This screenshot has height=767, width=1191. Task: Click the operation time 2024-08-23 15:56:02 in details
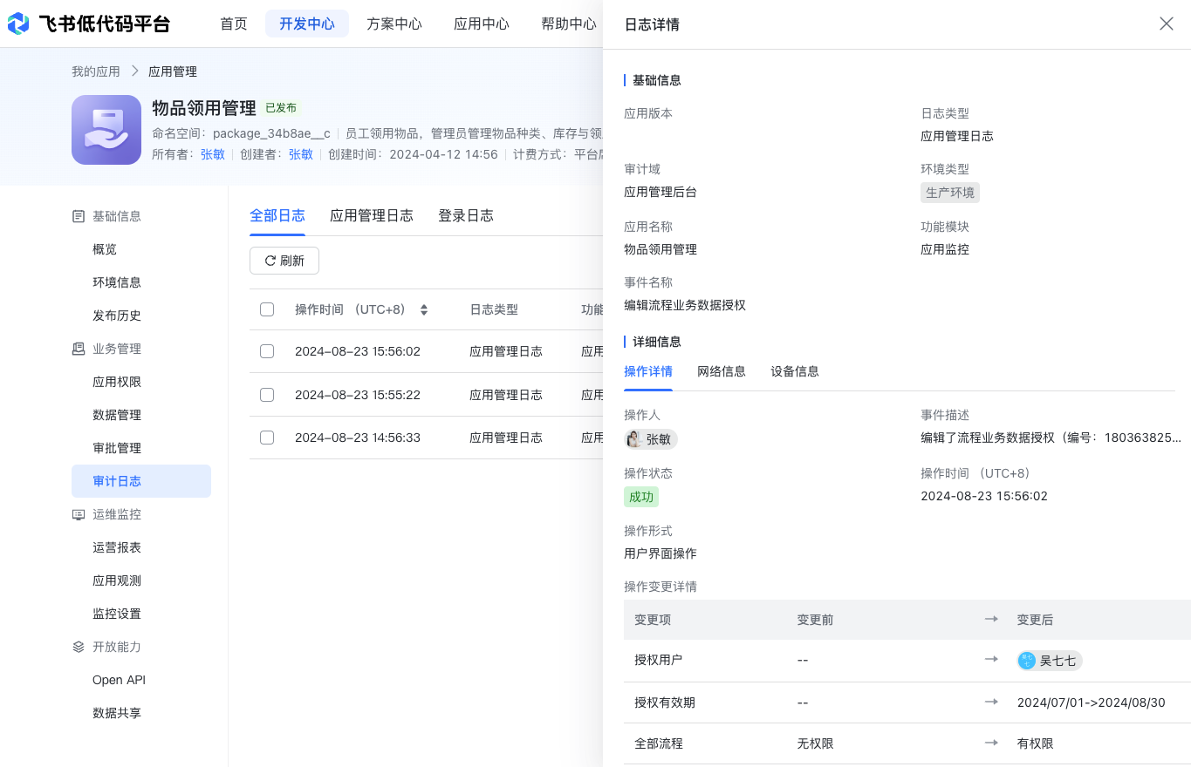tap(984, 496)
